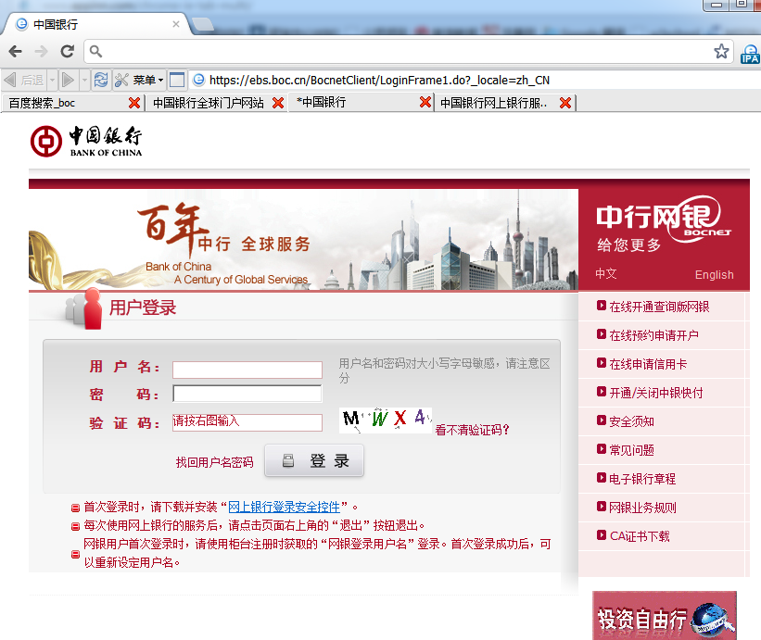The width and height of the screenshot is (761, 640).
Task: Open 安全须知 link
Action: click(x=631, y=421)
